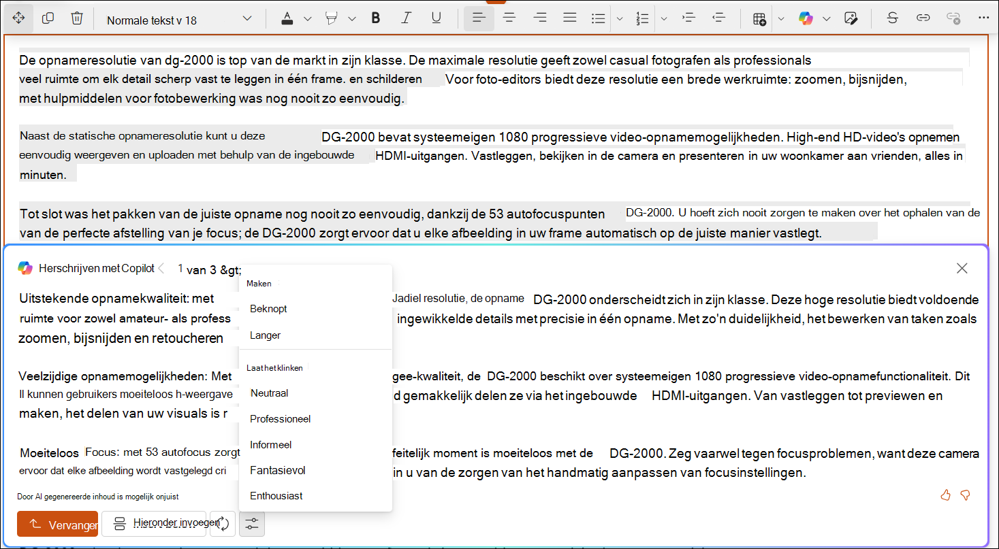The width and height of the screenshot is (999, 549).
Task: Click the move handle icon in toolbar
Action: tap(18, 18)
